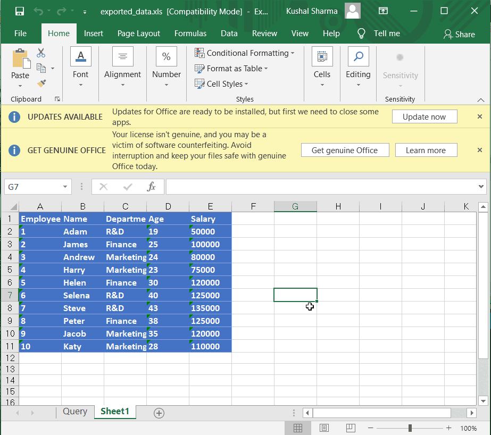Click the Format Painter brush icon
The image size is (491, 435).
click(x=41, y=83)
